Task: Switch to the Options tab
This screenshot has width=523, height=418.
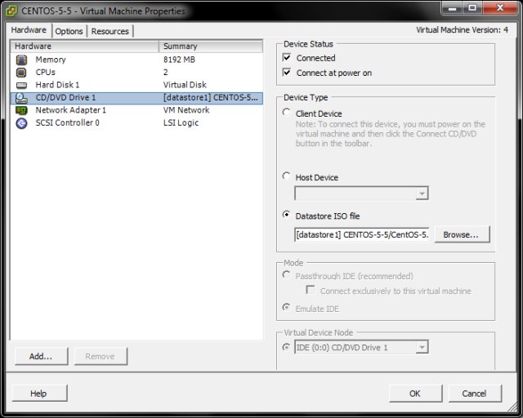Action: 69,31
